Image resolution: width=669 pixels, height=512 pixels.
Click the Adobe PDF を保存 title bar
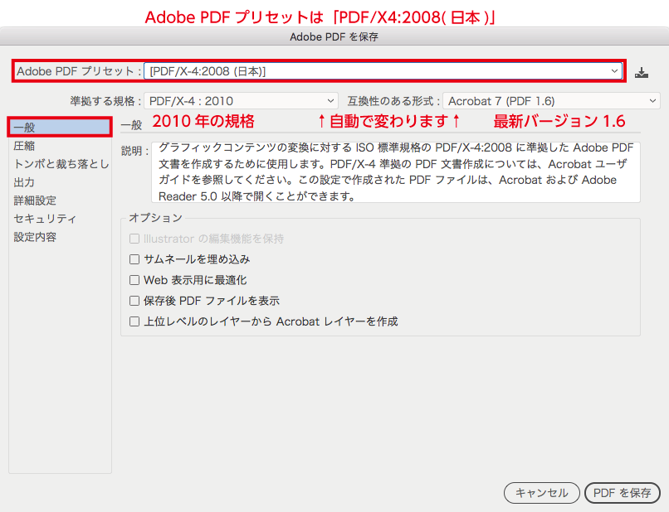[x=334, y=36]
